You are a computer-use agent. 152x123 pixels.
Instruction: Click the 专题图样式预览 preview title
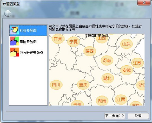[x=96, y=36]
